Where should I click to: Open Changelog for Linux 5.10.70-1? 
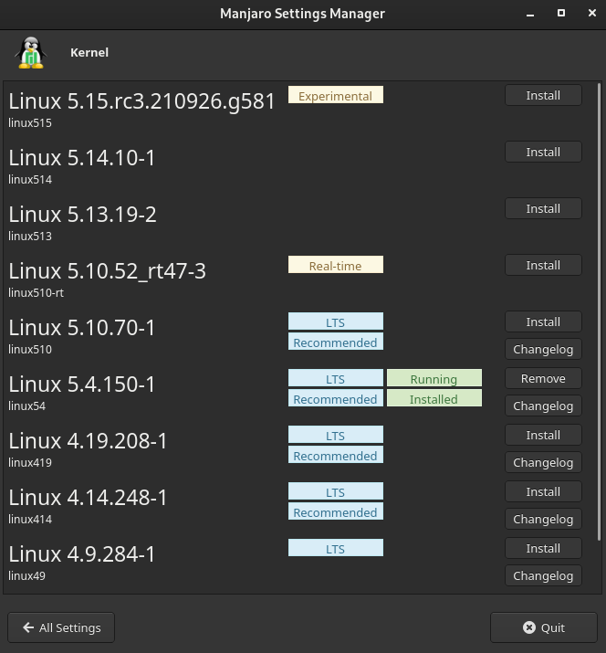543,350
